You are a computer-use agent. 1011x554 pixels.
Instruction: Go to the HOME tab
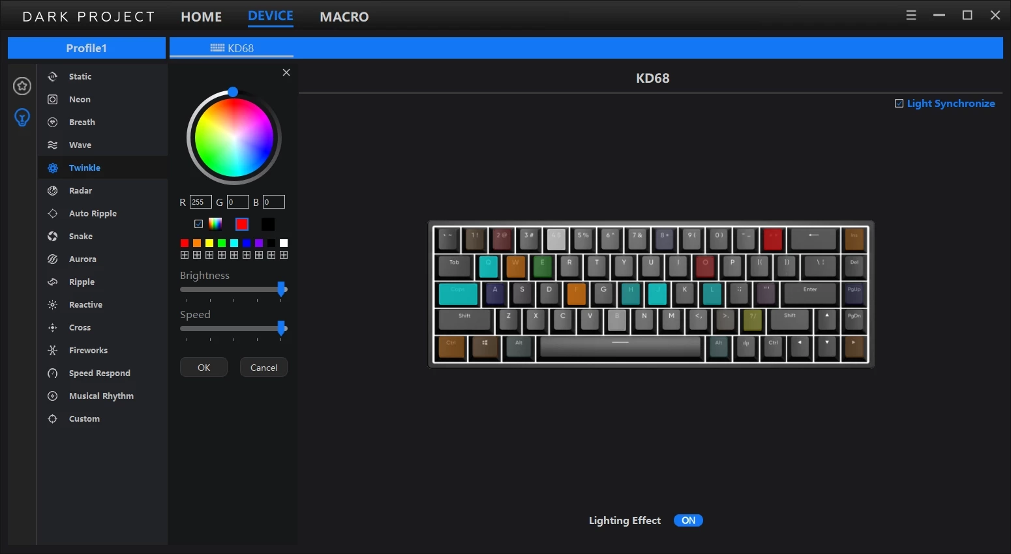(202, 17)
